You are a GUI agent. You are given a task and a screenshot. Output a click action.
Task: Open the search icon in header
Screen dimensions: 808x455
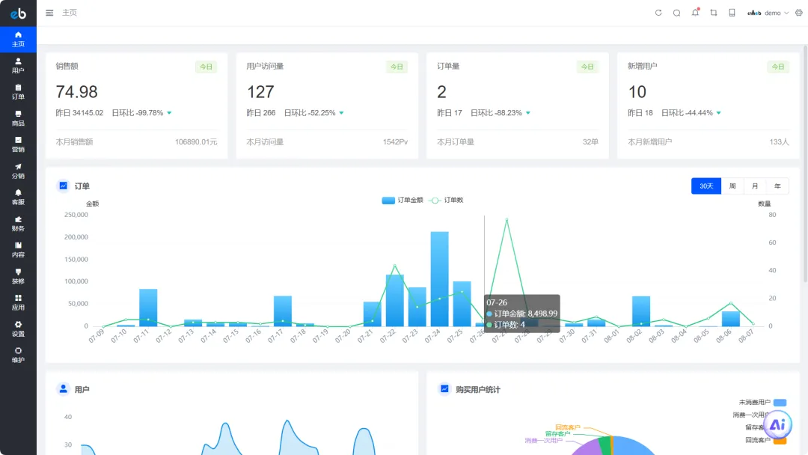[676, 13]
